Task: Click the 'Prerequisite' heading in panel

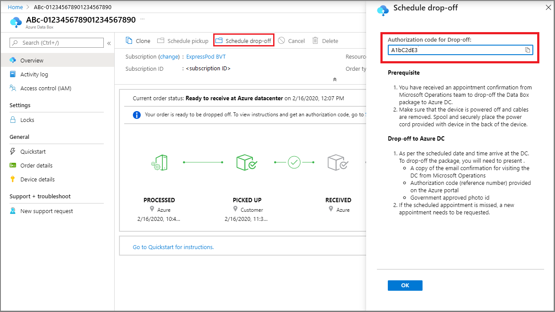Action: (404, 72)
